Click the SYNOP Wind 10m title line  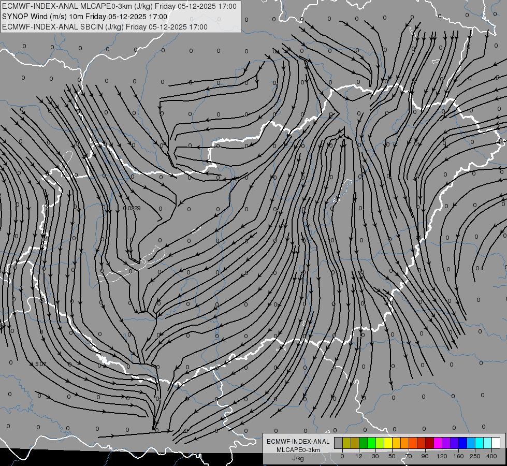coord(85,17)
